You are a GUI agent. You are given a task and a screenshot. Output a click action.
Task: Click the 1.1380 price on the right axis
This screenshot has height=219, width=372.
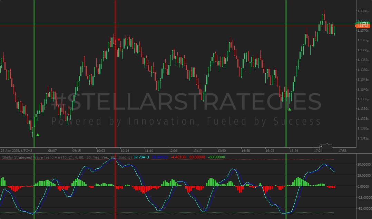[x=362, y=11]
